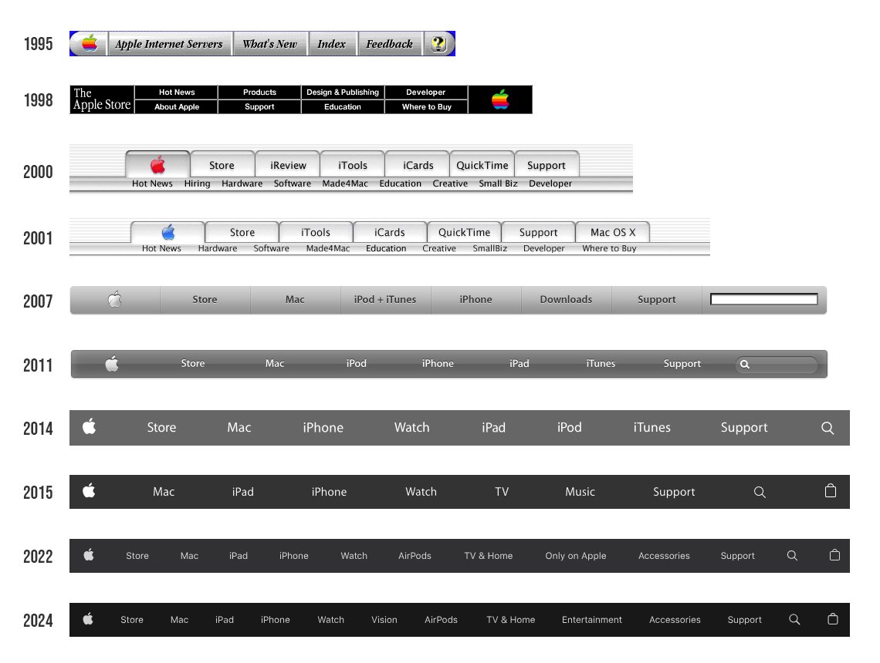Click Downloads in the 2007 bar

566,299
